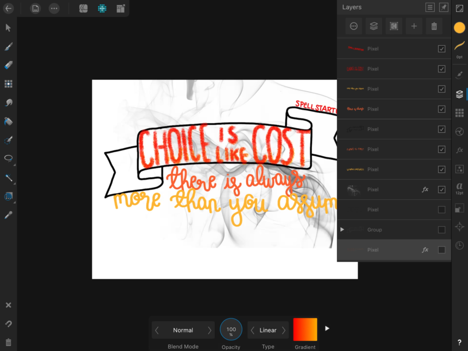Switch to next Blend Mode after Normal
Viewport: 468px width, 351px height.
[209, 330]
